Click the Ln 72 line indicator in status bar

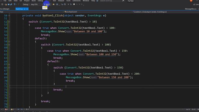[x=188, y=109]
